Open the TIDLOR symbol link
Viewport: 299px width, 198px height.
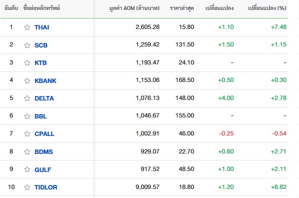[x=46, y=187]
